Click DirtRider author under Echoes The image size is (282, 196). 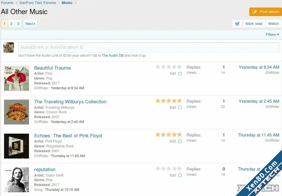[41, 156]
